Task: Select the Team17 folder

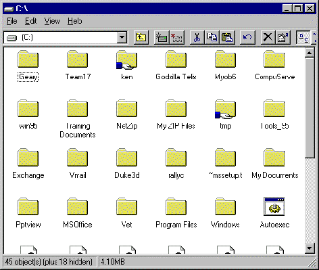Action: (x=78, y=66)
